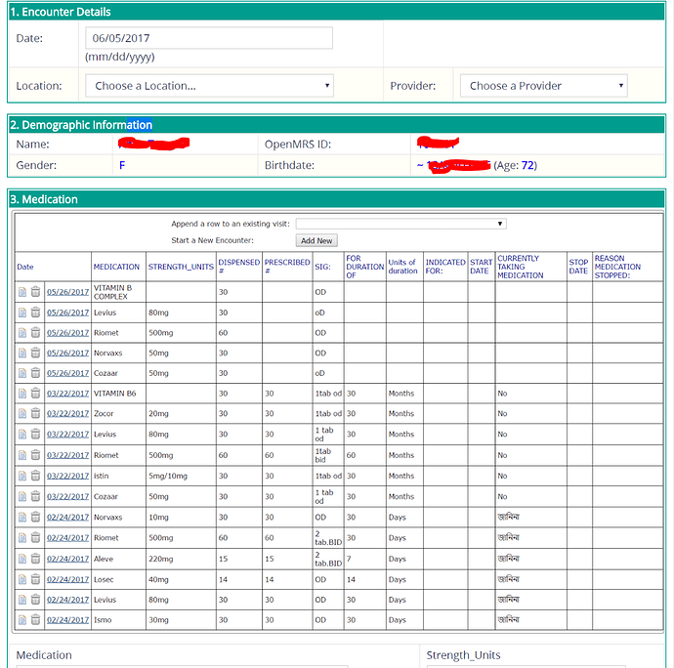
Task: Delete the Zocor 20mg row
Action: pyautogui.click(x=36, y=413)
